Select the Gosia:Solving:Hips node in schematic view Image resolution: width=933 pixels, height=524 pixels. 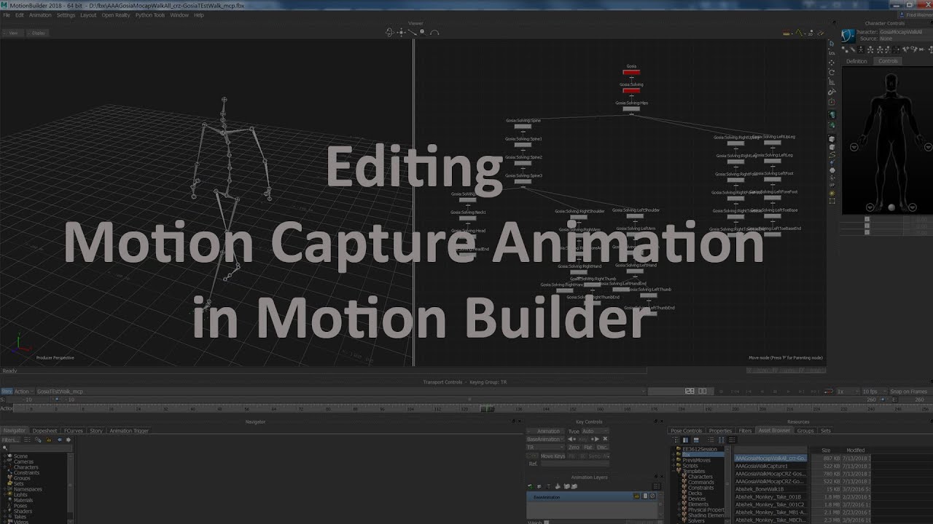click(x=631, y=106)
